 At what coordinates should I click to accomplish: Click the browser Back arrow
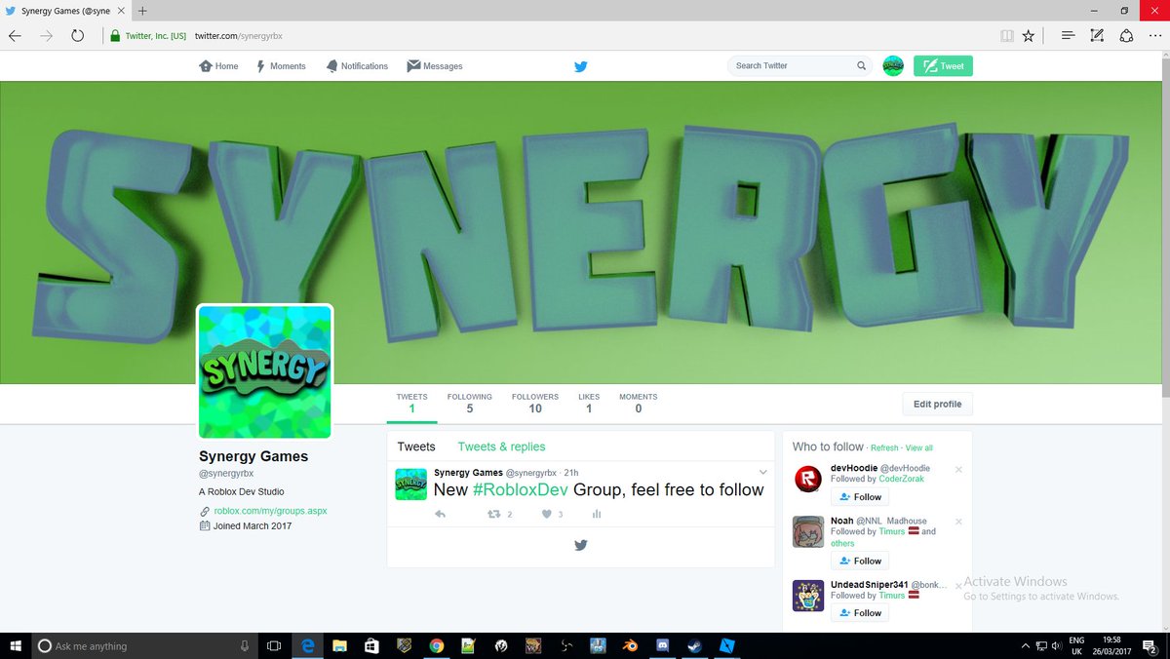click(x=16, y=35)
